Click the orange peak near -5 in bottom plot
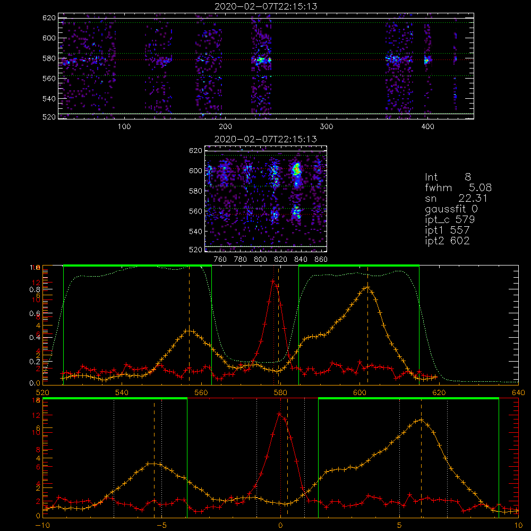Viewport: 531px width, 531px height. [154, 464]
